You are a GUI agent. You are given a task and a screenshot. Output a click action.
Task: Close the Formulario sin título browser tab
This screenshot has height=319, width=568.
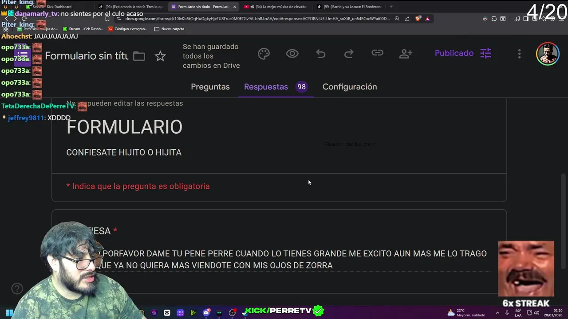pyautogui.click(x=234, y=7)
